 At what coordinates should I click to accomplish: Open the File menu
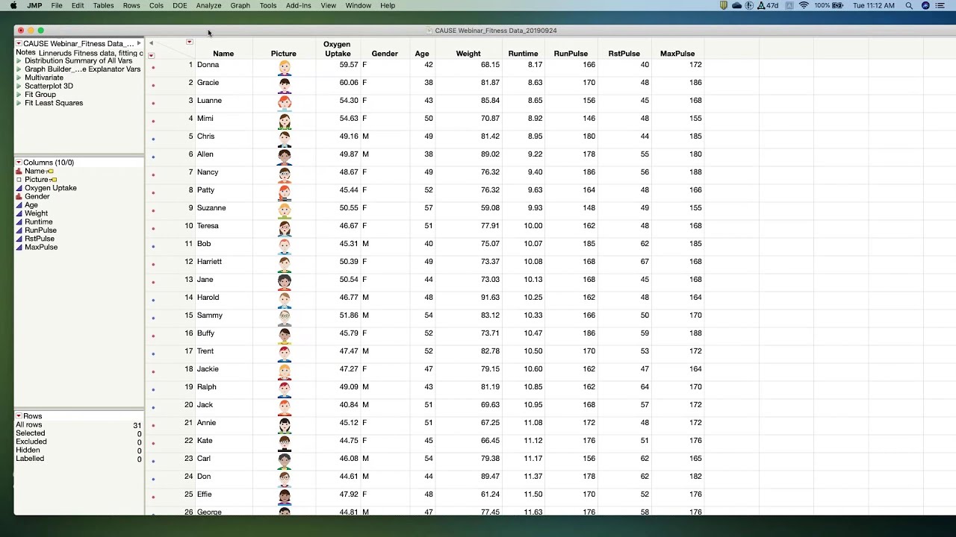(x=57, y=5)
